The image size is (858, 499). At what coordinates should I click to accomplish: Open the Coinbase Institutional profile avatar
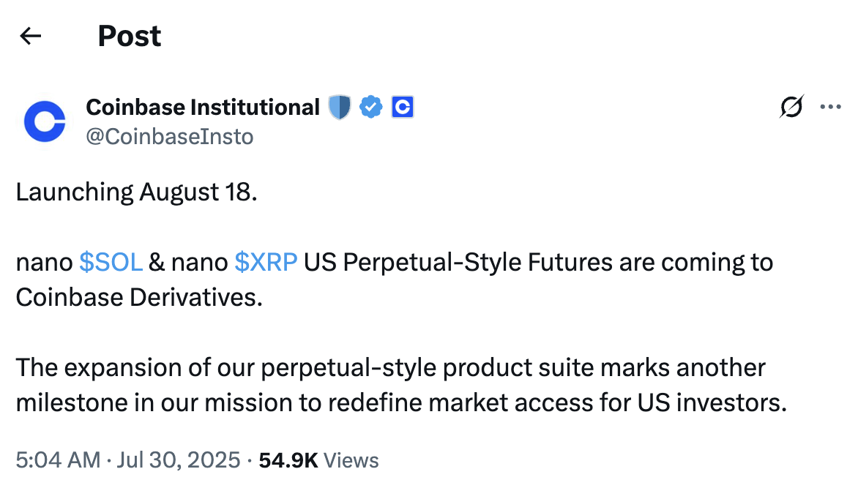coord(45,121)
